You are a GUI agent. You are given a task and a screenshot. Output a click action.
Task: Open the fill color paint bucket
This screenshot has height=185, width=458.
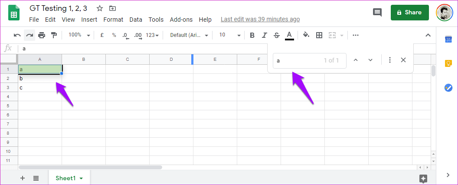(306, 35)
